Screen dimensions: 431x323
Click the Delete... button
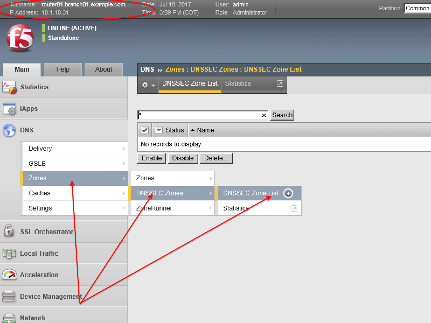[x=216, y=158]
